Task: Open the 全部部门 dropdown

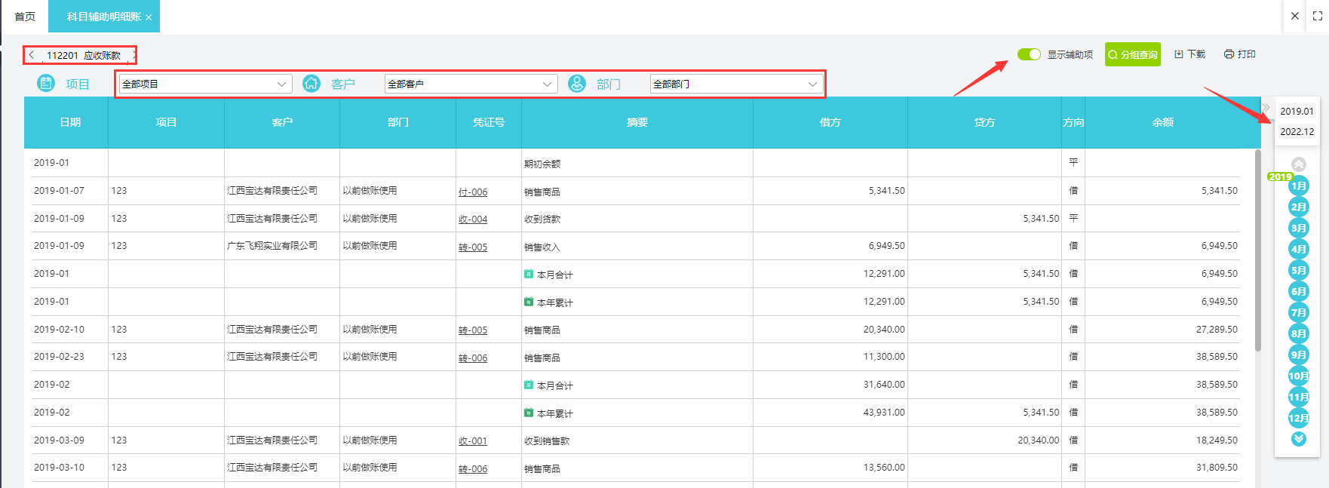Action: click(x=735, y=84)
